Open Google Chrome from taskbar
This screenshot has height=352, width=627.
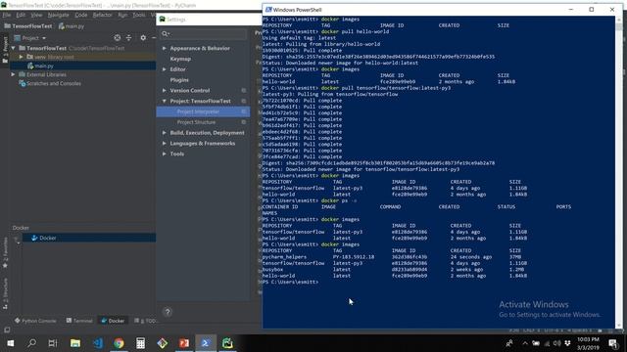coord(119,343)
